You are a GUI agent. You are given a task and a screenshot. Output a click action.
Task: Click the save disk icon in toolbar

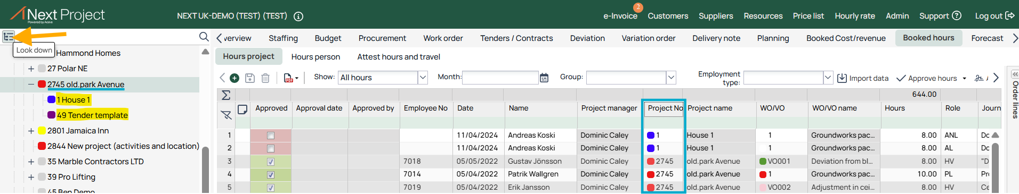[x=249, y=78]
